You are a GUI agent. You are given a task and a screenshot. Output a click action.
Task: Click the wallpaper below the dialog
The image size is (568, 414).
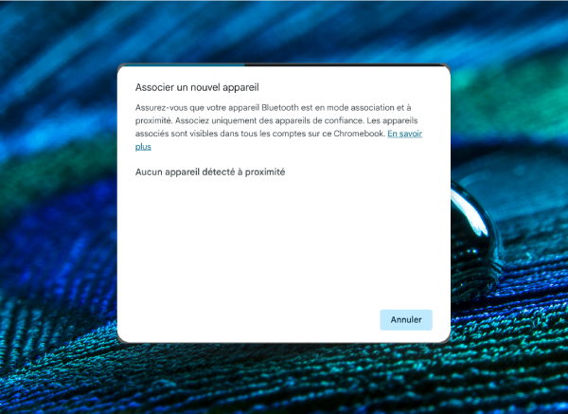pyautogui.click(x=284, y=379)
